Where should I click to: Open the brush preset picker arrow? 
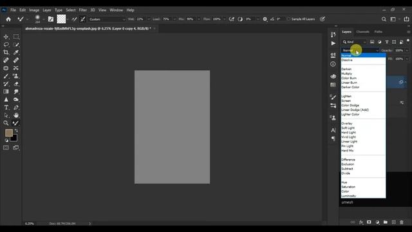click(44, 19)
